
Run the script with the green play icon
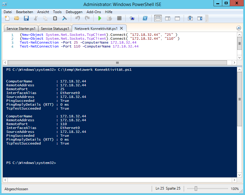point(100,19)
